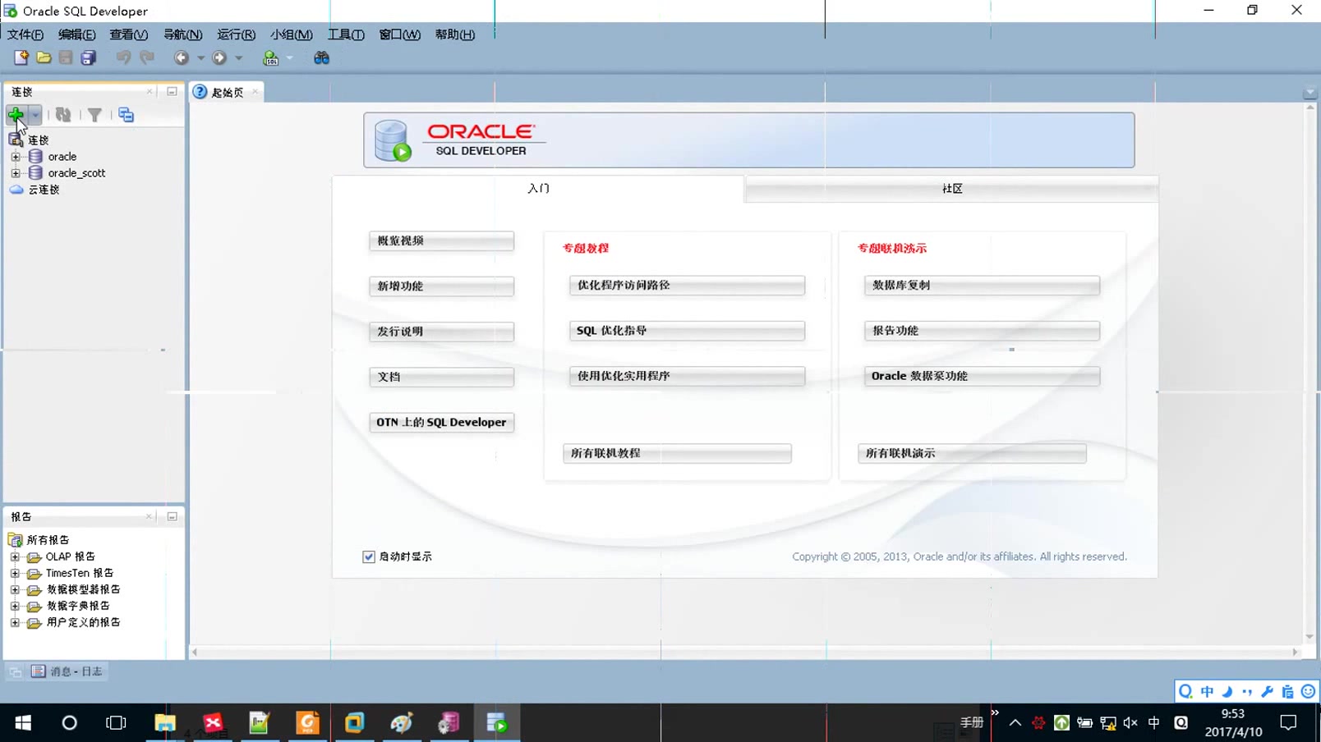Click the cloud icon beside 云连接
1321x742 pixels.
[16, 189]
